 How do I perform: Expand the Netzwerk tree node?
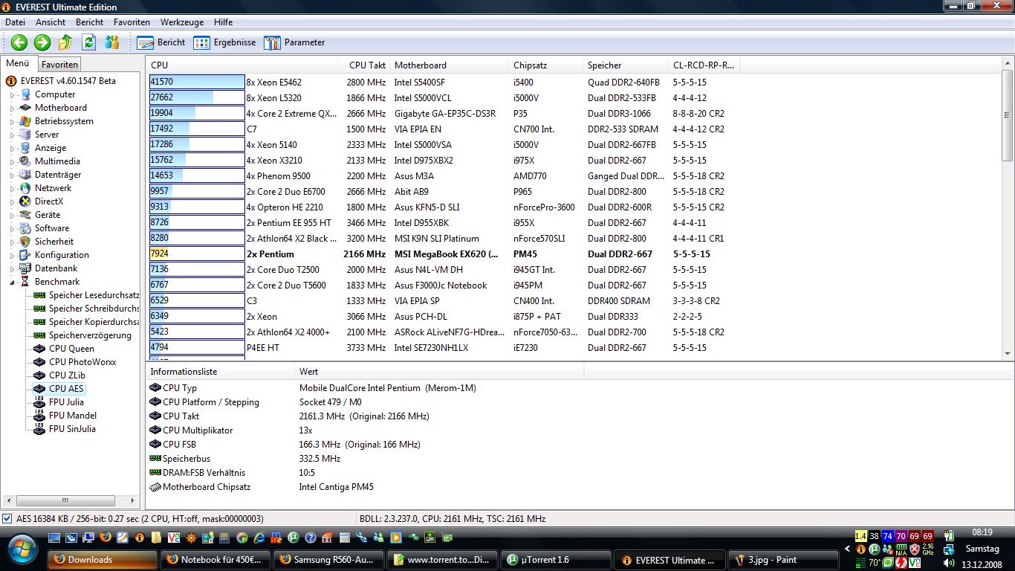coord(12,188)
